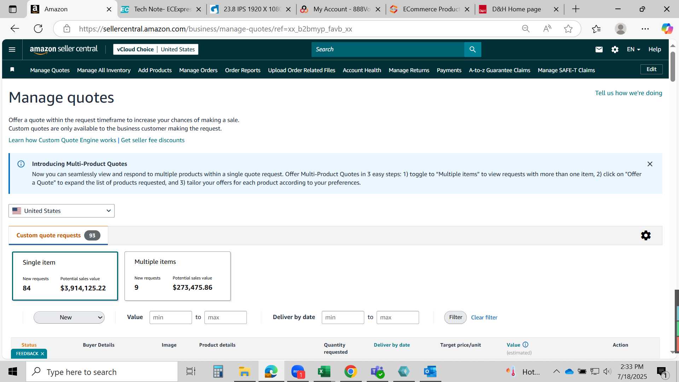This screenshot has width=679, height=382.
Task: Open a new browser tab
Action: (x=576, y=9)
